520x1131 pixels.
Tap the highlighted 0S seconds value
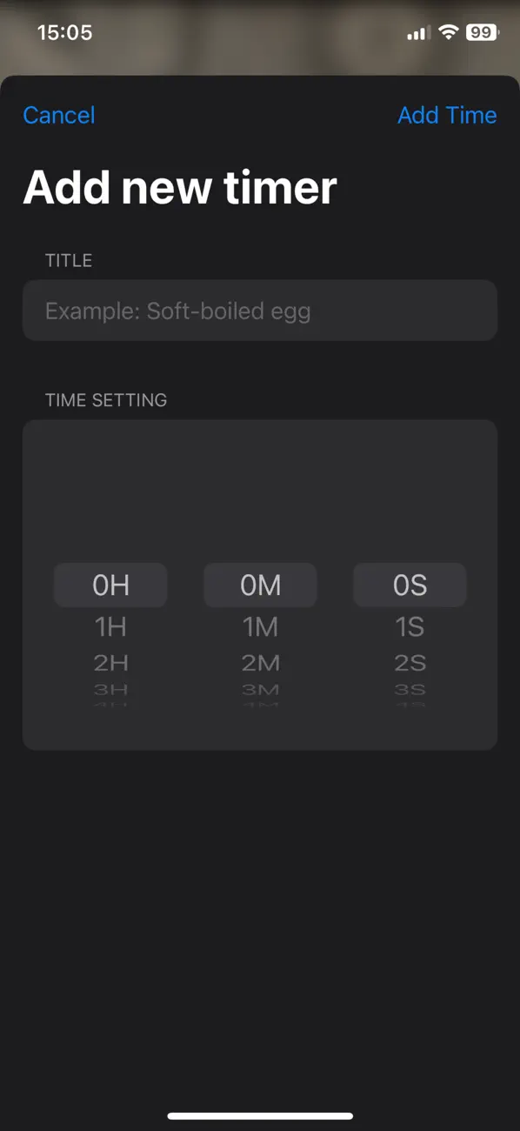click(410, 585)
